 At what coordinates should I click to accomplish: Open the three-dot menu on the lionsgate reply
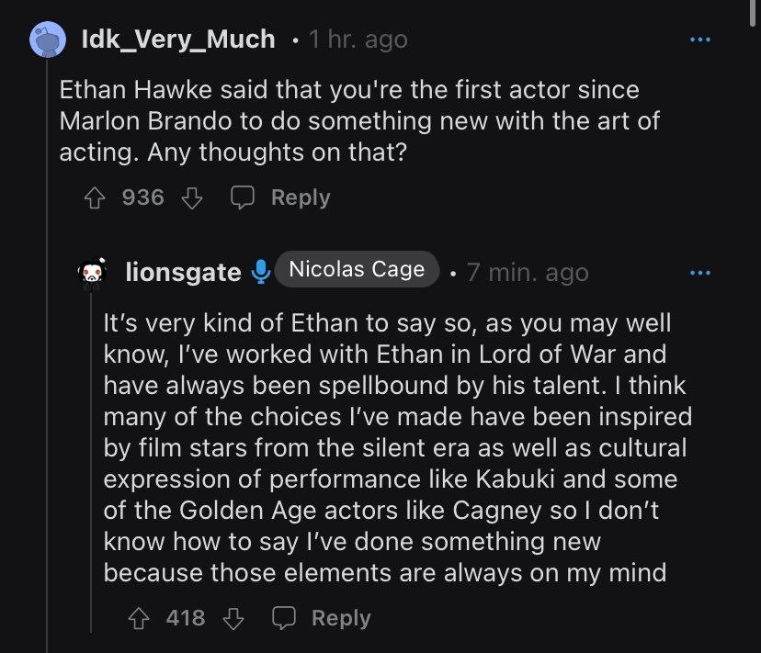[x=699, y=273]
